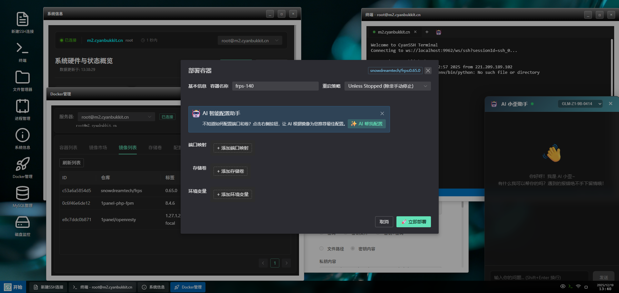Click 取消 in deploy dialog
The width and height of the screenshot is (619, 293).
(384, 222)
